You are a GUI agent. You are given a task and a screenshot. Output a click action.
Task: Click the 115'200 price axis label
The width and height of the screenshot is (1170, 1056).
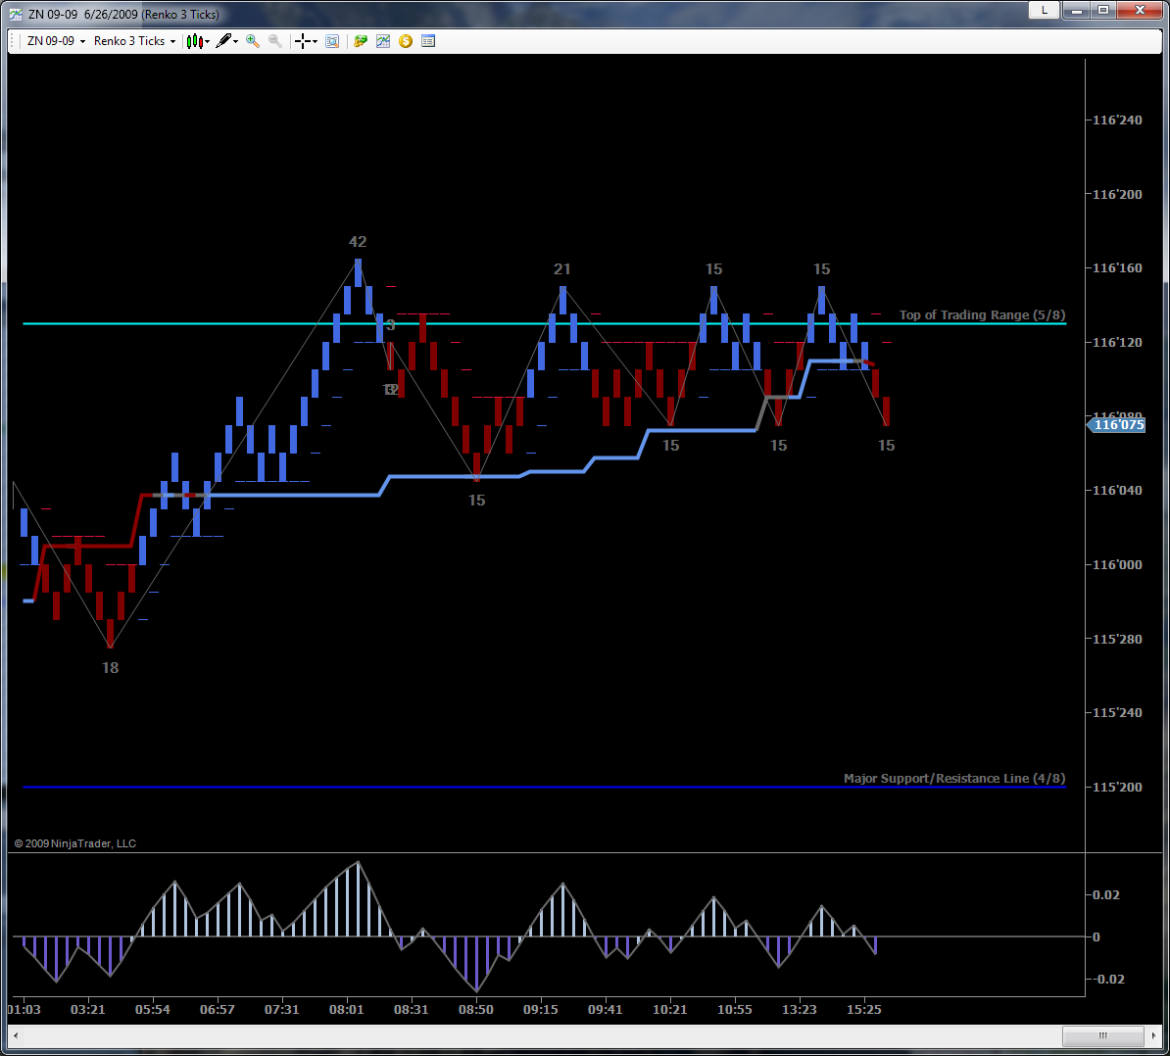(x=1117, y=788)
